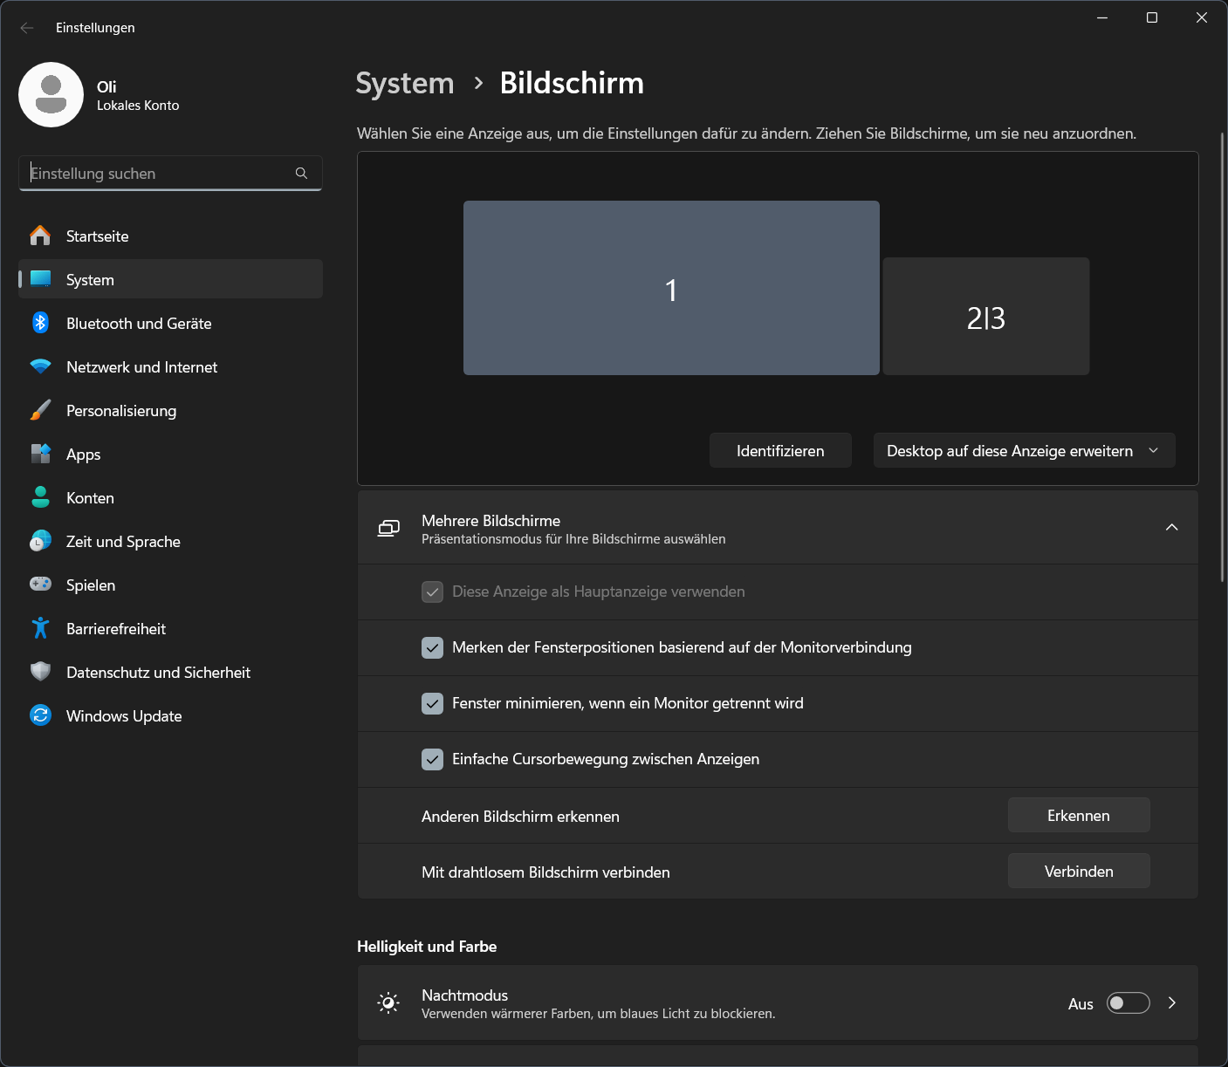Uncheck Merken der Fensterpositionen checkbox
1228x1067 pixels.
tap(432, 647)
